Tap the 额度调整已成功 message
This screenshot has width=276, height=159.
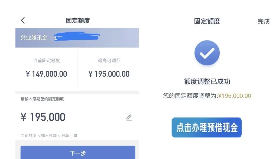pyautogui.click(x=207, y=82)
